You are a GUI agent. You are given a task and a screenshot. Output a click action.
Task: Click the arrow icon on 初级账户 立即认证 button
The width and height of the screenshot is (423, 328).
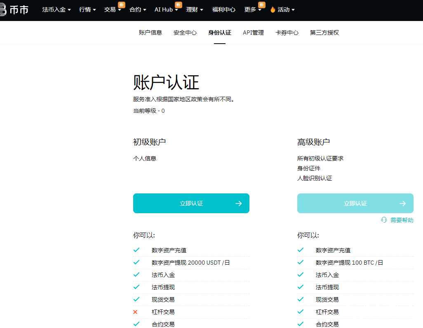point(238,203)
